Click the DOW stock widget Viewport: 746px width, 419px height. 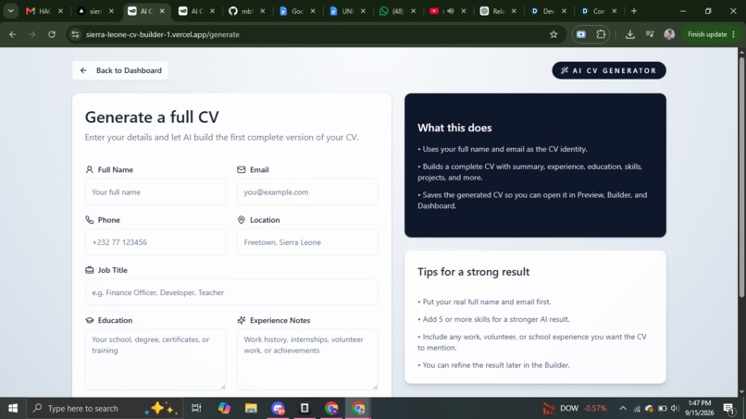[x=575, y=408]
